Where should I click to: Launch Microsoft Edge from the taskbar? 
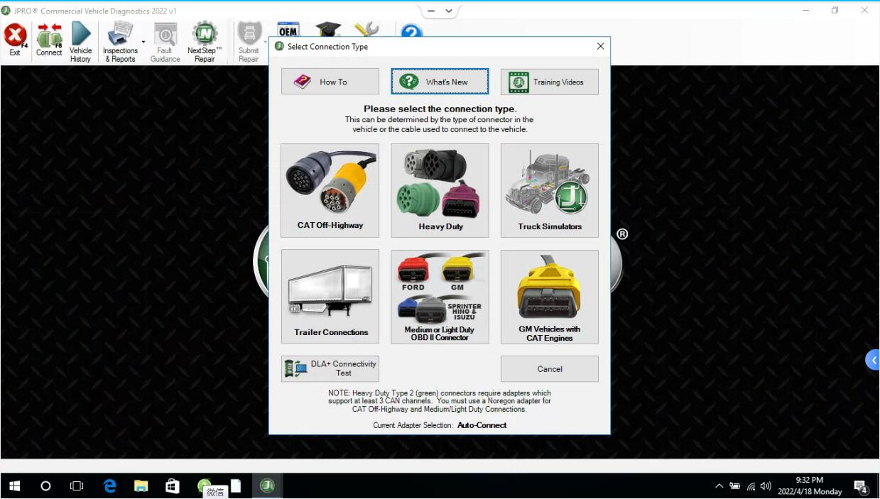[110, 486]
